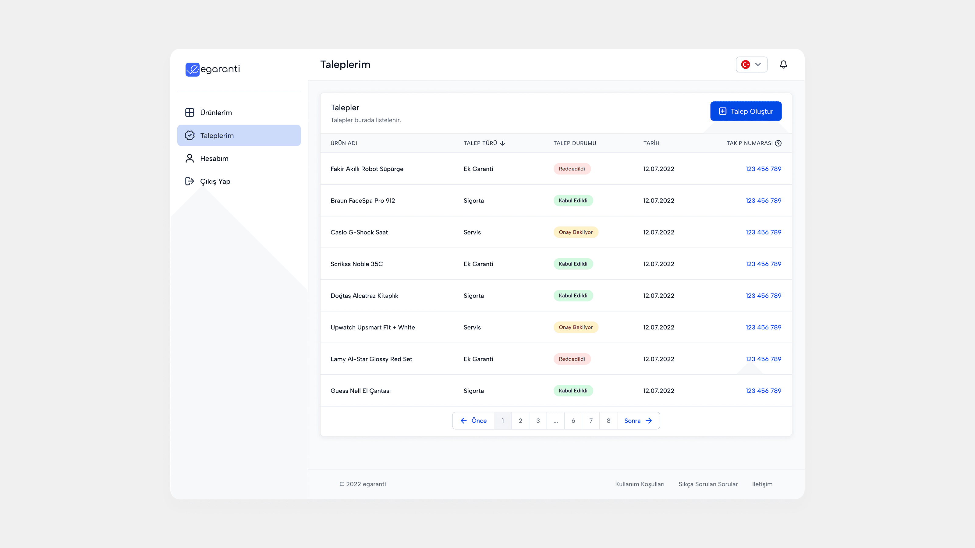Screen dimensions: 975x548
Task: Open the notifications bell
Action: 783,65
